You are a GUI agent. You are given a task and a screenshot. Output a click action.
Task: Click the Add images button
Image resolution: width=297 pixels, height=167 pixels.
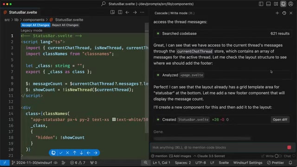coord(180,156)
